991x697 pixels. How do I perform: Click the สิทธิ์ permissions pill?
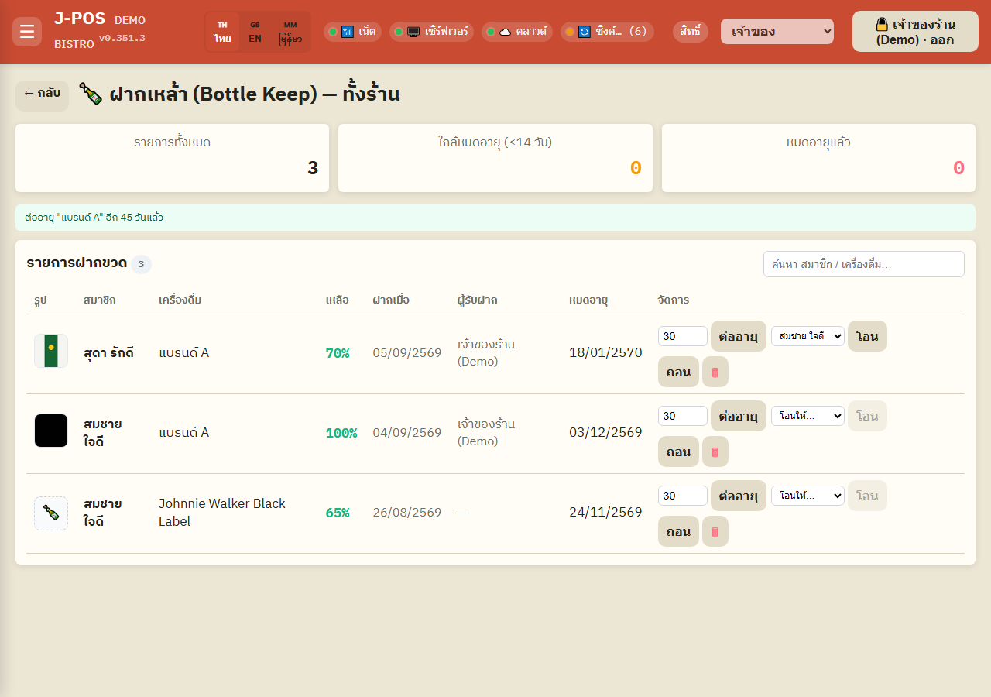(691, 32)
